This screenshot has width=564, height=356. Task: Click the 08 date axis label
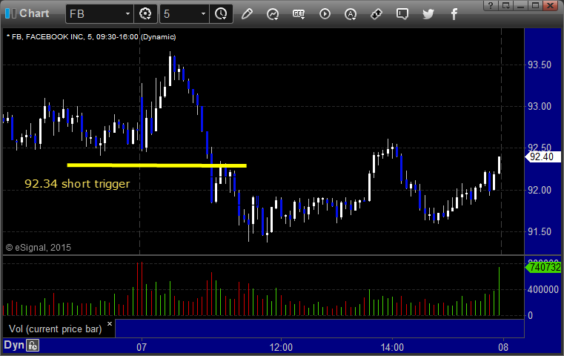pos(503,347)
